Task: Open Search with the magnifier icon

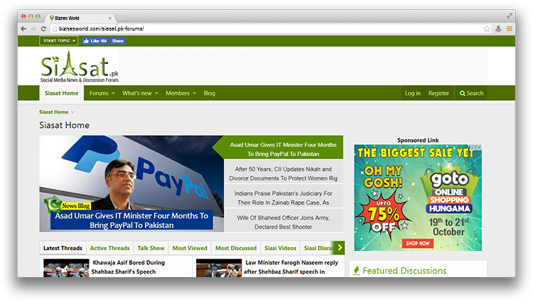Action: [471, 93]
